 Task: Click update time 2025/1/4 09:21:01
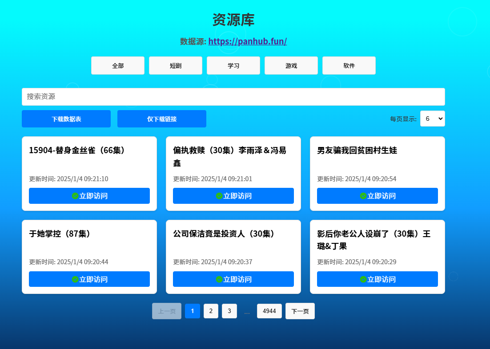(227, 179)
